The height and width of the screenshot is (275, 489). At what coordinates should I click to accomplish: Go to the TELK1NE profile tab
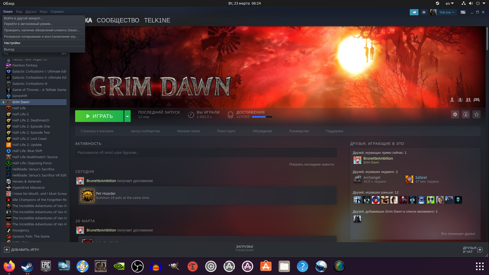tap(156, 20)
